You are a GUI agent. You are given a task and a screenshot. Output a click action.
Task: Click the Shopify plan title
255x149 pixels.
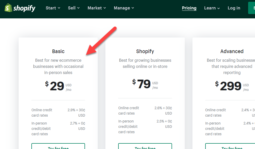[145, 51]
